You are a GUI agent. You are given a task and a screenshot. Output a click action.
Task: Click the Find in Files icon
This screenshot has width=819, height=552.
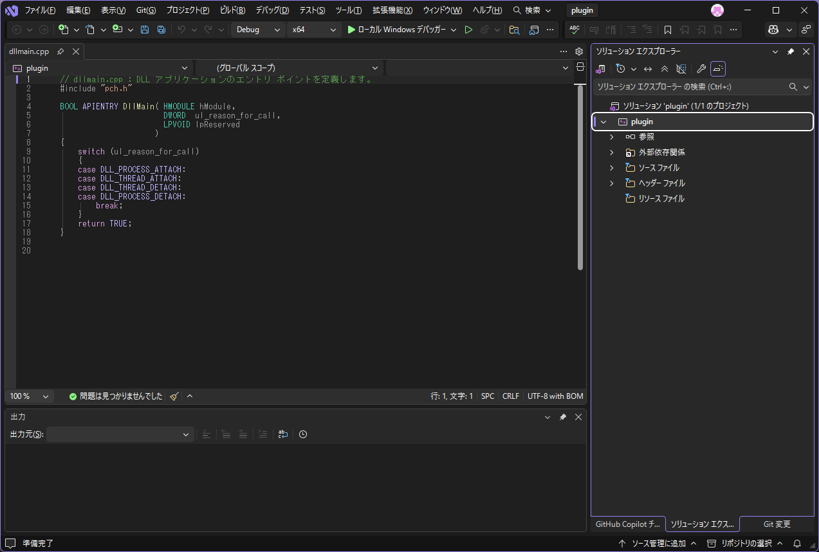click(514, 30)
